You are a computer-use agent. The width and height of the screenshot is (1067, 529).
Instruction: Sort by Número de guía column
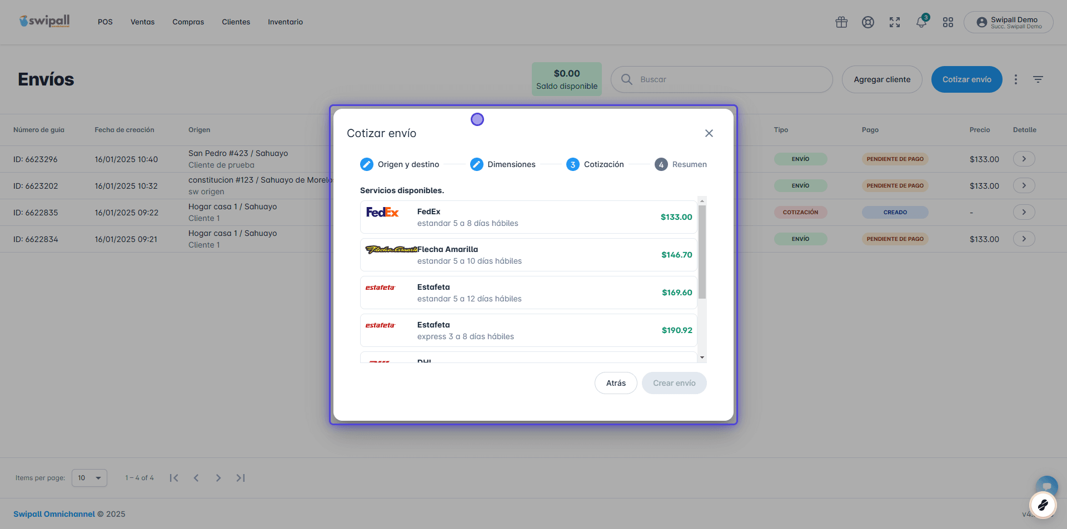coord(39,130)
